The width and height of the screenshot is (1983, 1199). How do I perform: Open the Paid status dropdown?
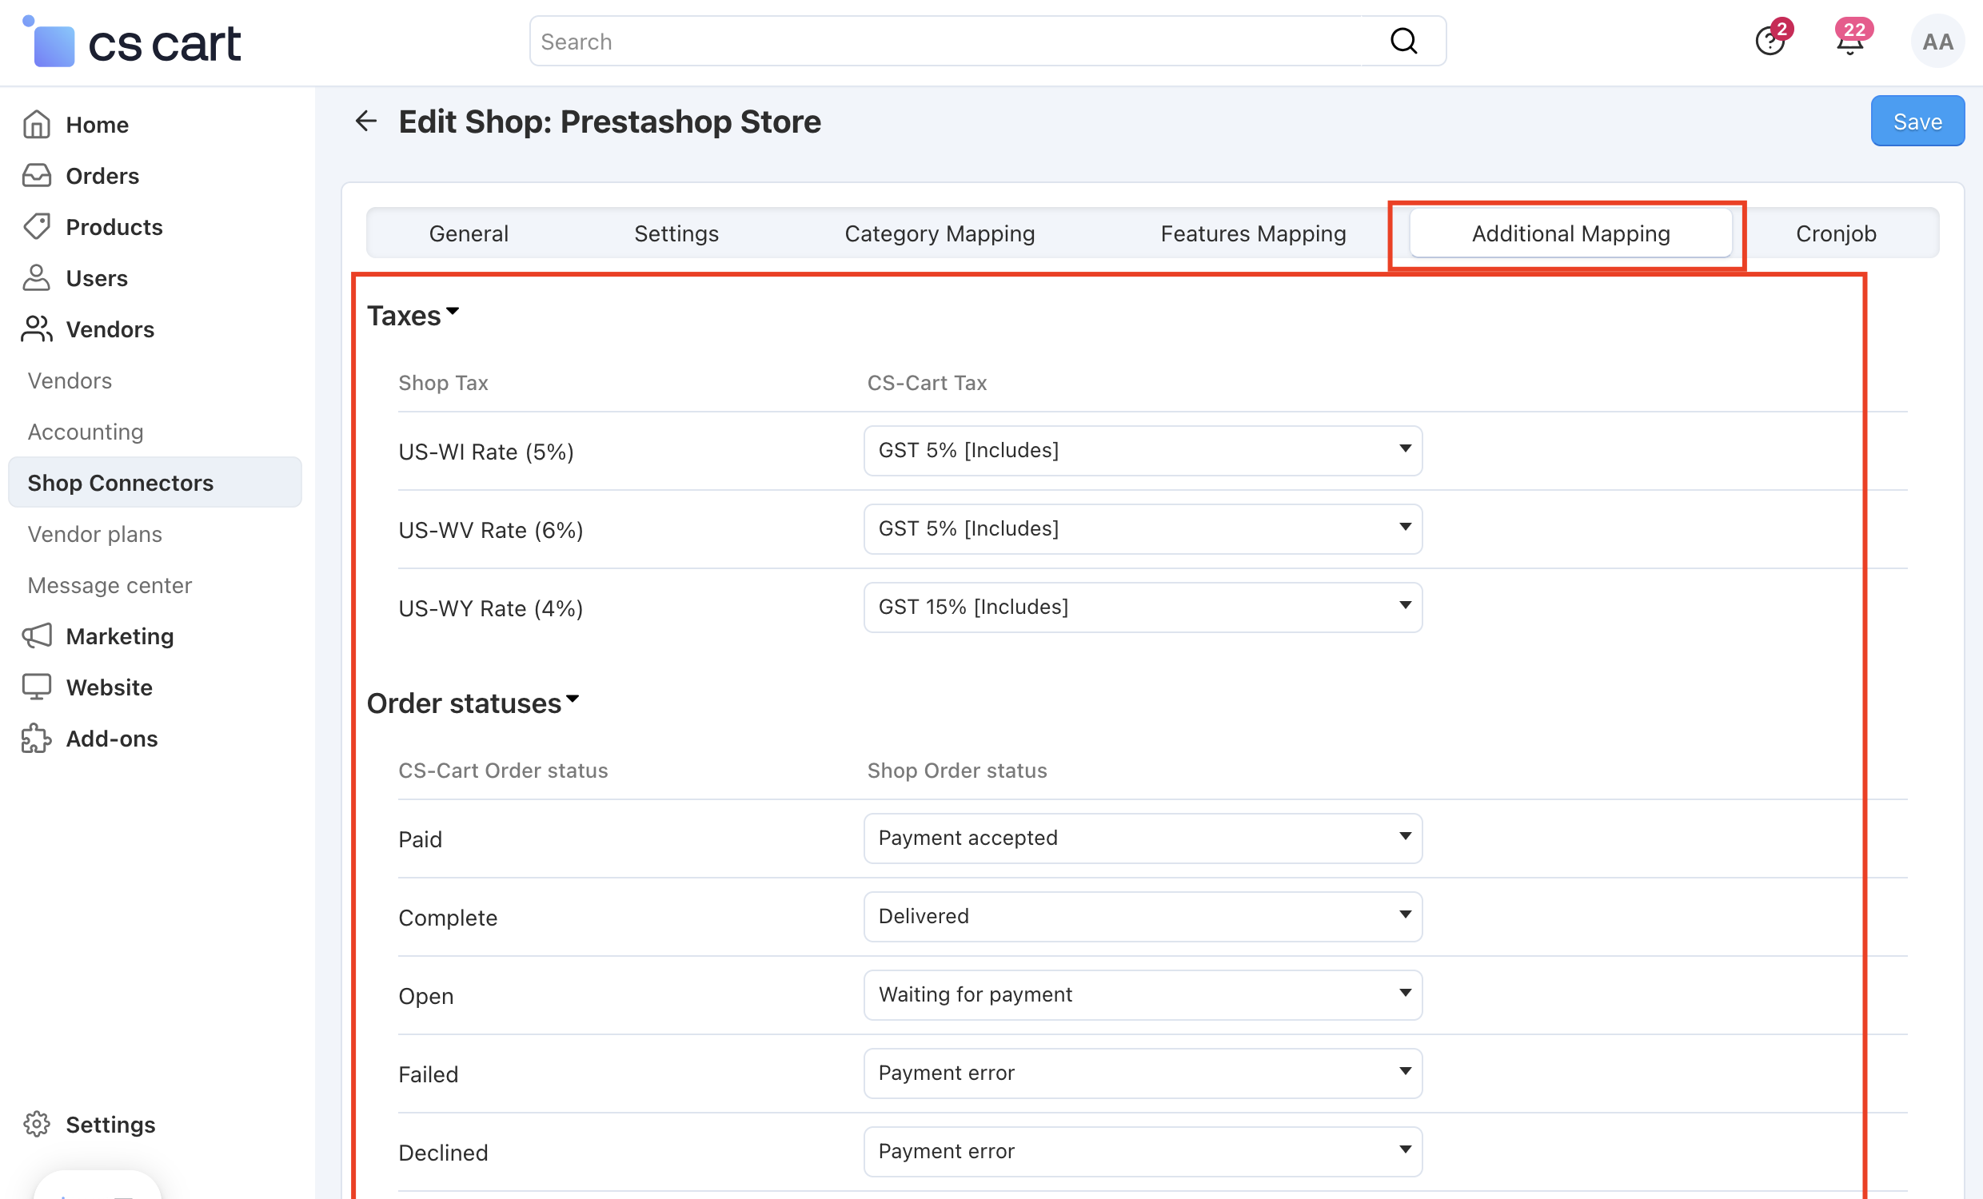(1143, 838)
